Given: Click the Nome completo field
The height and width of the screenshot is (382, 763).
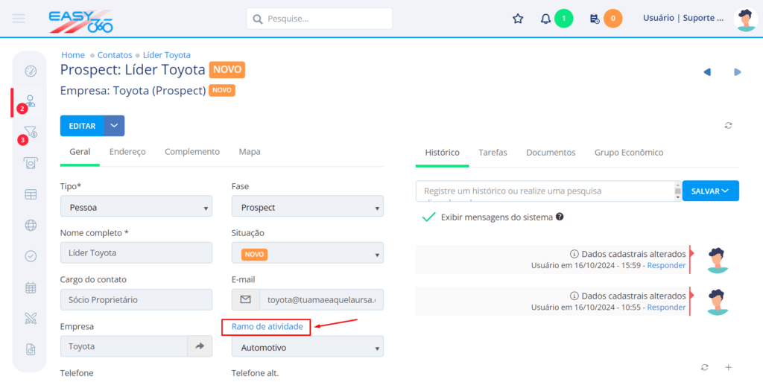Looking at the screenshot, I should (x=136, y=252).
